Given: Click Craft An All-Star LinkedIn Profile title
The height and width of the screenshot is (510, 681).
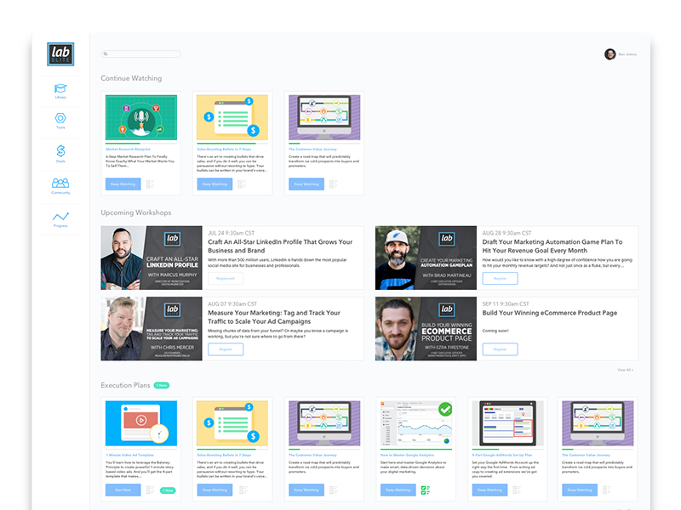Looking at the screenshot, I should [280, 246].
